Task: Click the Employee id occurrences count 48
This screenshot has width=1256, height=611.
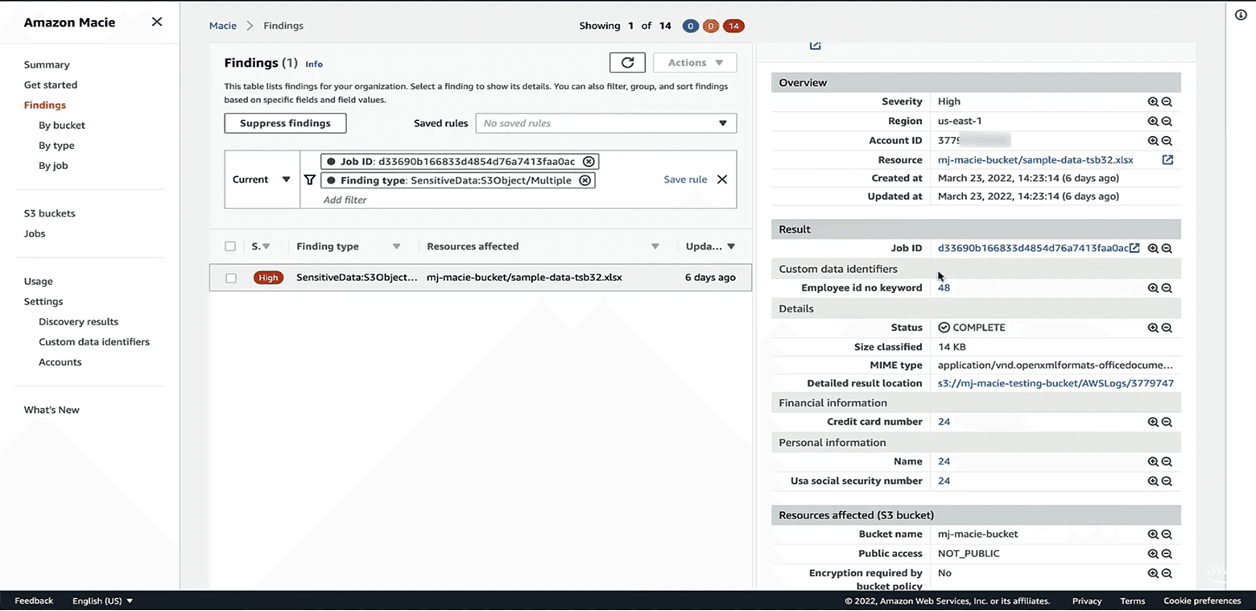Action: point(944,288)
